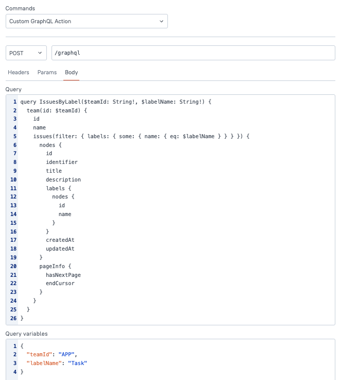The image size is (341, 380).
Task: Click the issues filter line 5
Action: pos(141,136)
